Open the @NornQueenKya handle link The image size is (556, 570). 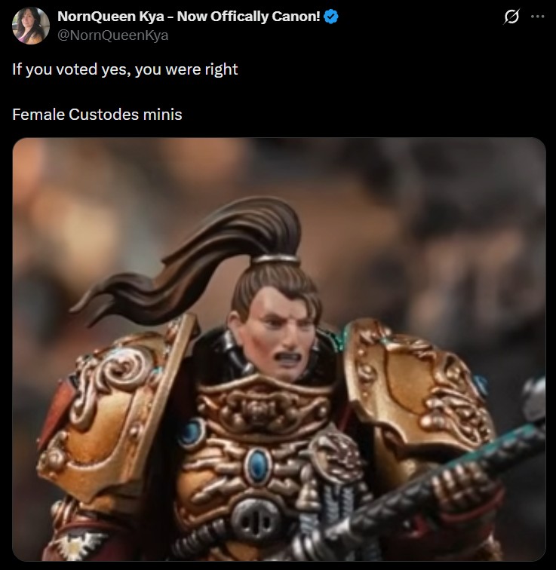[x=112, y=35]
